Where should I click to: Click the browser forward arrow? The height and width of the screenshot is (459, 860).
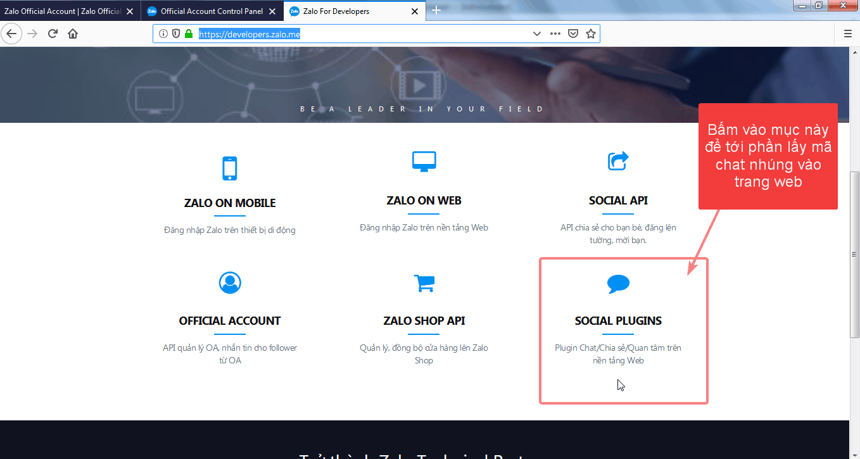32,34
